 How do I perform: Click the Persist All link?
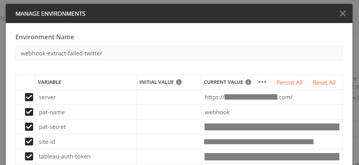click(x=289, y=83)
